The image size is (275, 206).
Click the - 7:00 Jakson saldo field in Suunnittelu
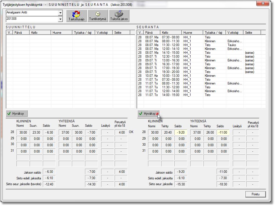91,172
